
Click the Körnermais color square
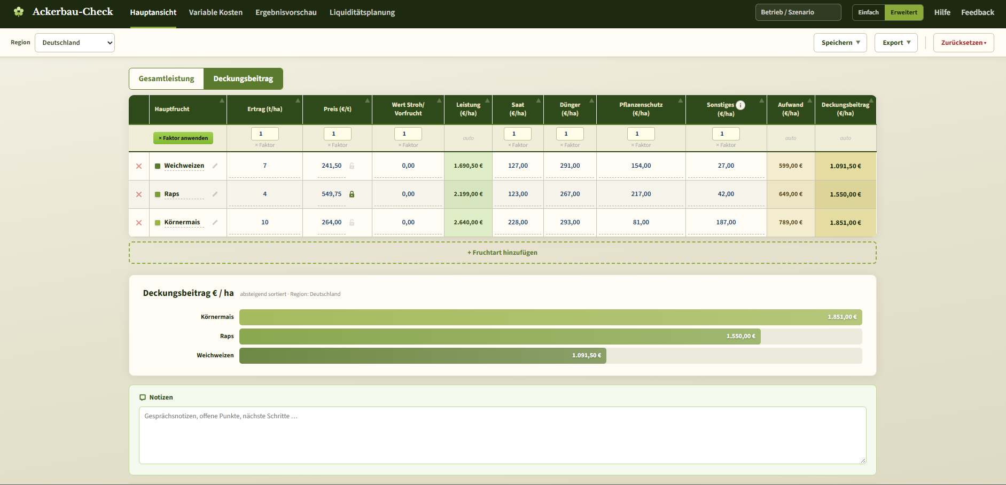tap(158, 223)
